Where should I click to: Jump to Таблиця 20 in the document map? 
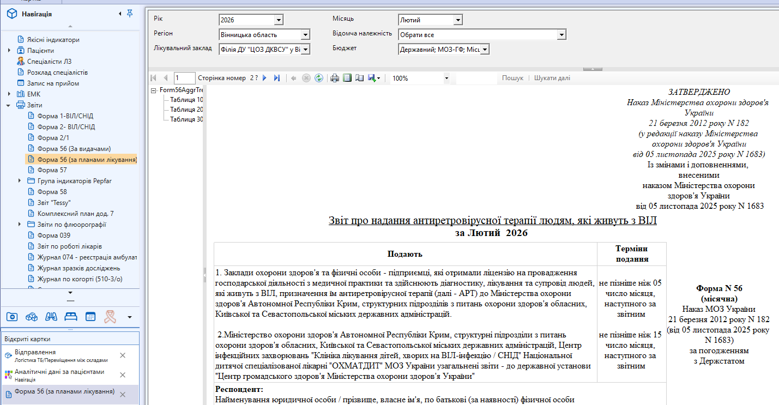pos(186,110)
